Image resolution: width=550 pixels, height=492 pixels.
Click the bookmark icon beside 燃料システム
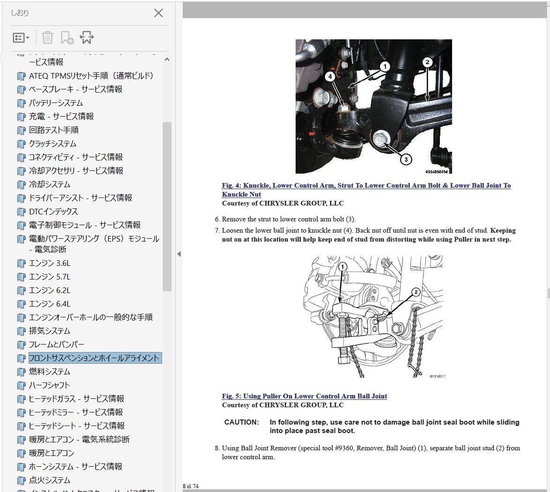(21, 372)
